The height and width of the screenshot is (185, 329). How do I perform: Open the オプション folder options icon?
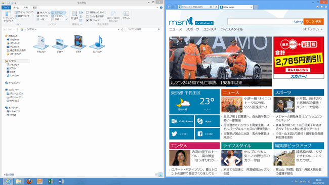(126, 16)
